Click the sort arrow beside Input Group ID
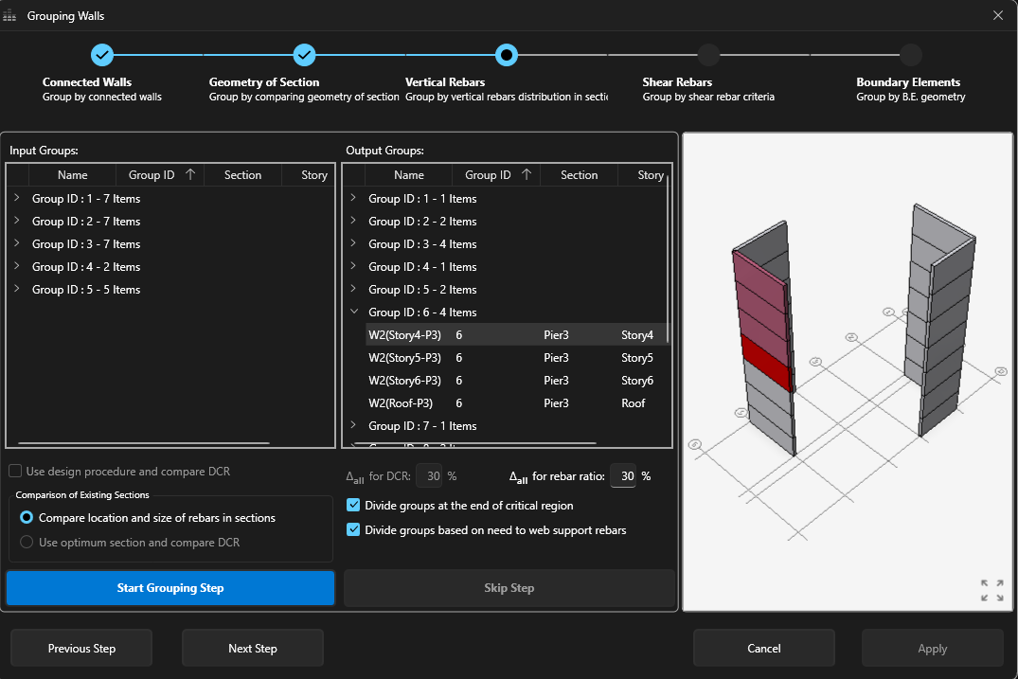Screen dimensions: 1018x679 pyautogui.click(x=190, y=174)
